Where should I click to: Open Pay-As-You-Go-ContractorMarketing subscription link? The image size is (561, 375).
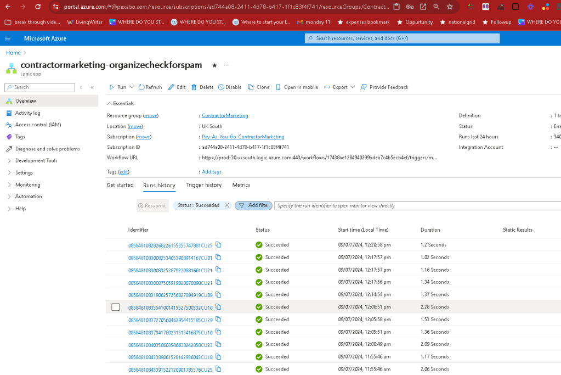[243, 137]
